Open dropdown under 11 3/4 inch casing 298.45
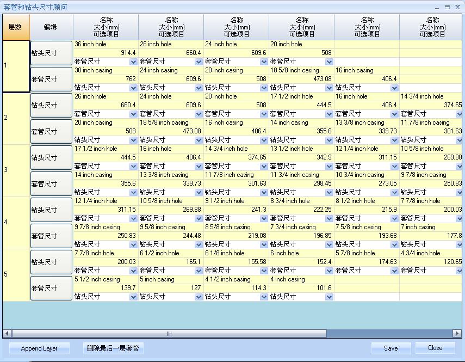The width and height of the screenshot is (465, 362). point(329,192)
